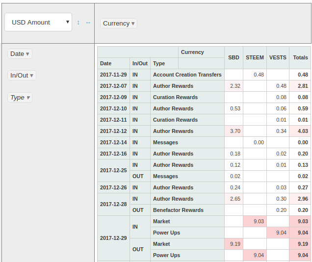Click the 0.48 STEEM cell for 2017-11-29
Screen dimensions: 312x262
pyautogui.click(x=255, y=75)
